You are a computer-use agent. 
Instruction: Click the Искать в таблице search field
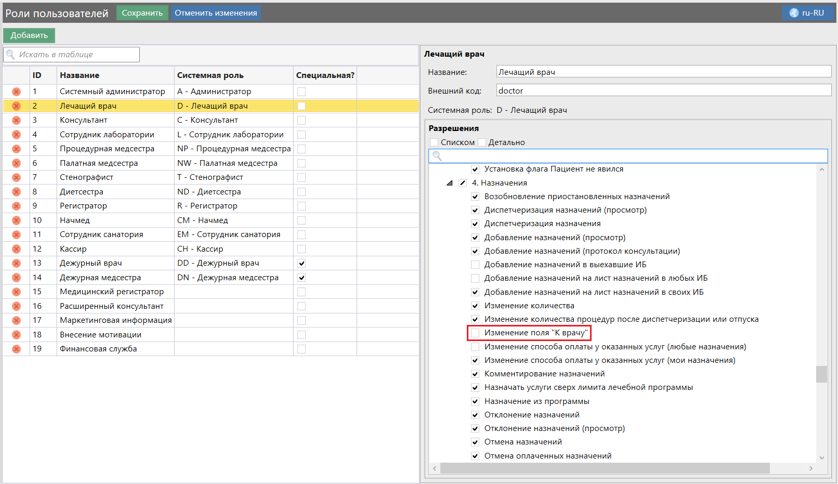[x=73, y=55]
